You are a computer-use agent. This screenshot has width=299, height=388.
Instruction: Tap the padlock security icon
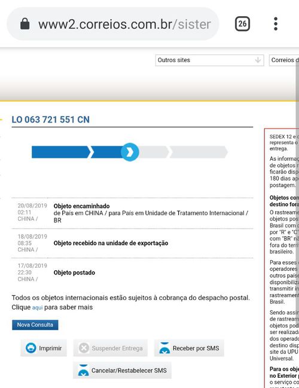25,24
